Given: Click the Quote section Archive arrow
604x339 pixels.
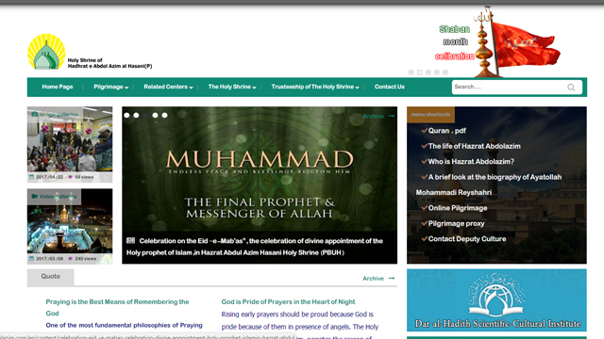Looking at the screenshot, I should (x=392, y=278).
